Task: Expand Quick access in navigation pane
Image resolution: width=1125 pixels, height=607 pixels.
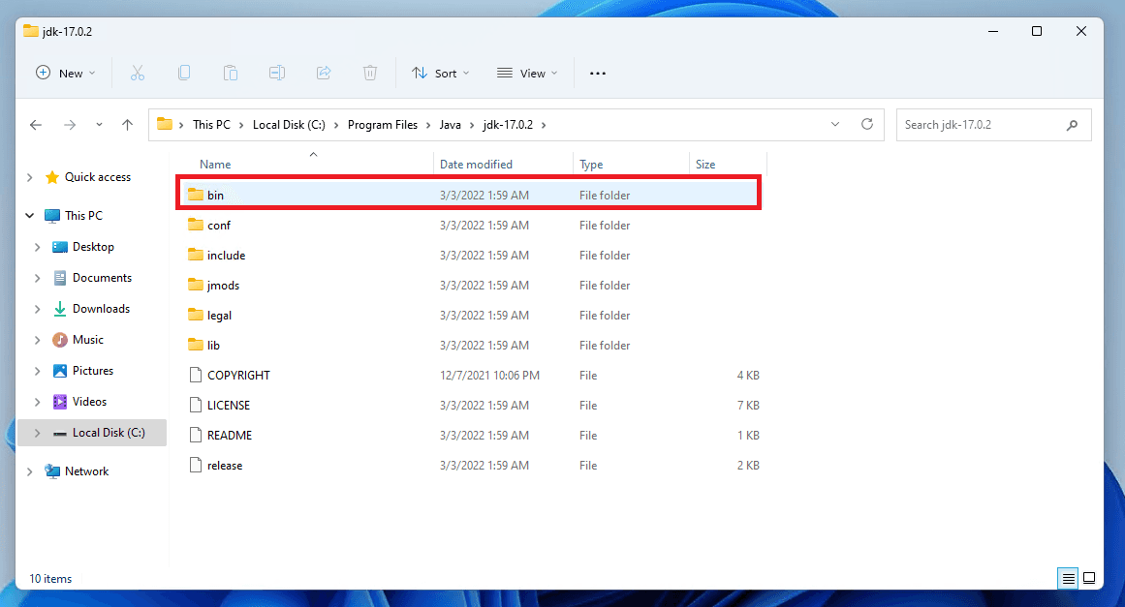Action: point(29,177)
